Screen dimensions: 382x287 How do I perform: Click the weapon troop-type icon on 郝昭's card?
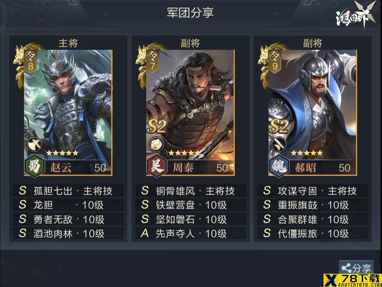(279, 144)
